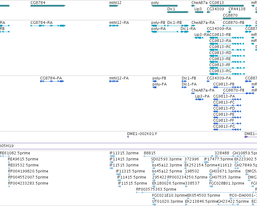Select EST RP004233283.5prime
Viewport: 257px width, 206px height.
[9, 186]
